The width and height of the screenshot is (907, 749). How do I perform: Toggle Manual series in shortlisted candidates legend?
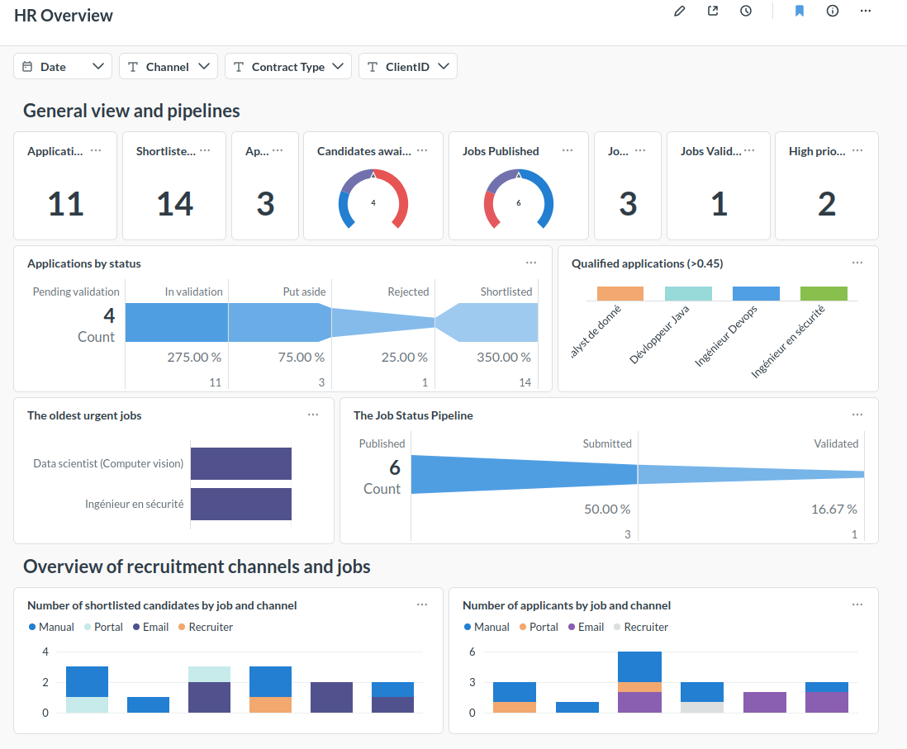click(x=51, y=627)
